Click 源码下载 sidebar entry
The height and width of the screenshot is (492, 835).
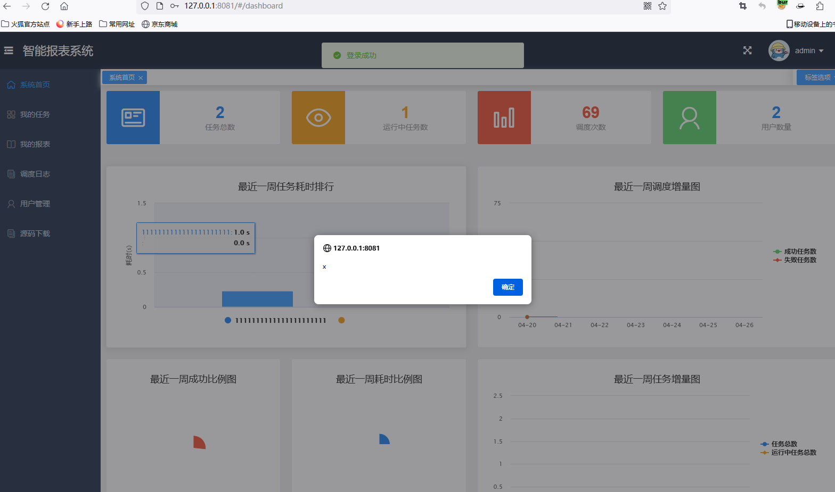[x=50, y=234]
